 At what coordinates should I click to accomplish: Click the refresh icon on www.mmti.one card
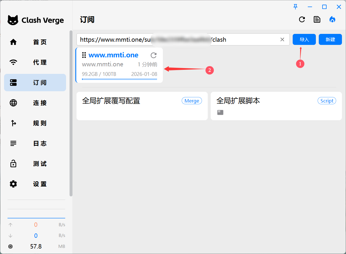(154, 55)
